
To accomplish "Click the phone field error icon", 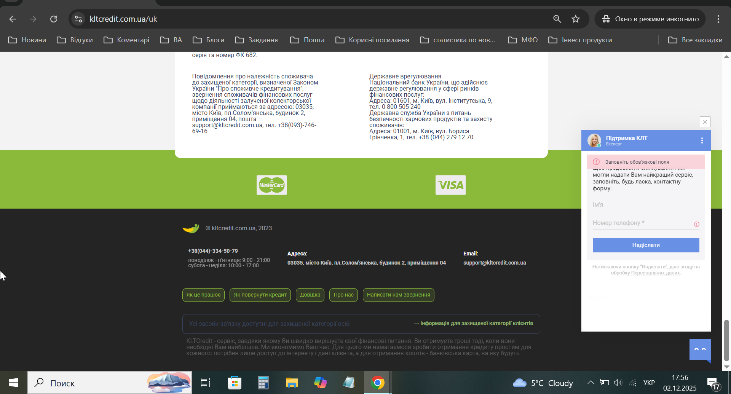I will click(x=697, y=224).
